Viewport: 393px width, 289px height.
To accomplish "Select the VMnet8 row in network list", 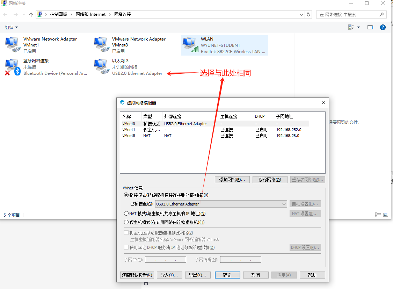I will 215,136.
